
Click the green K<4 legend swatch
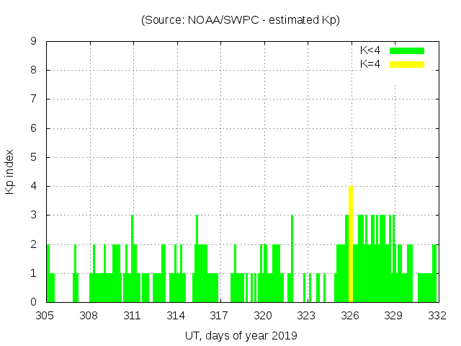(407, 50)
